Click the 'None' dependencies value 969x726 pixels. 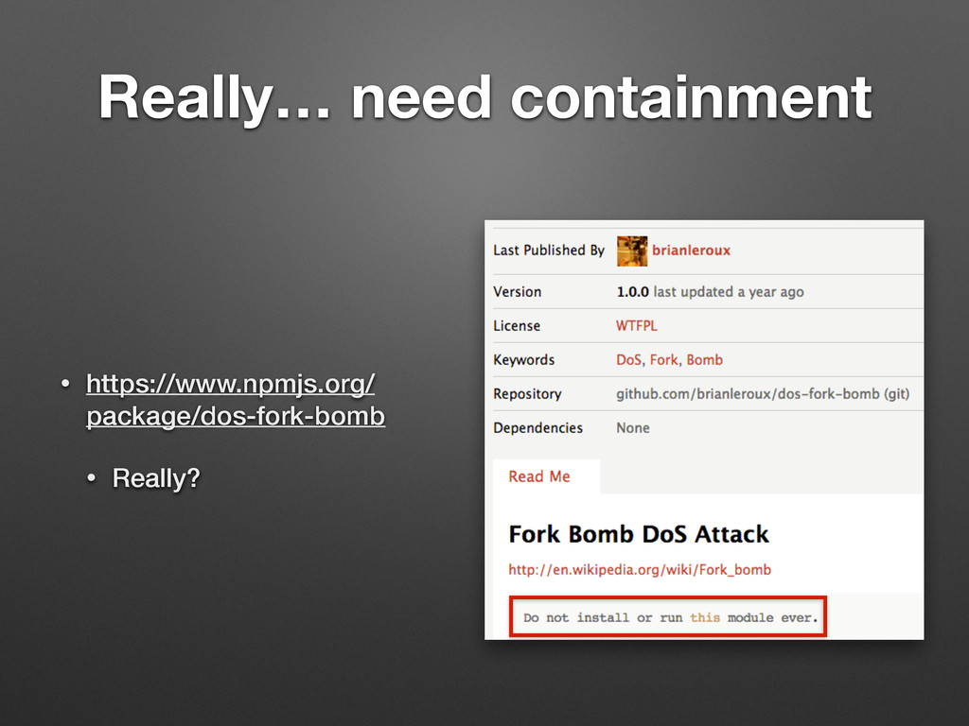point(633,428)
